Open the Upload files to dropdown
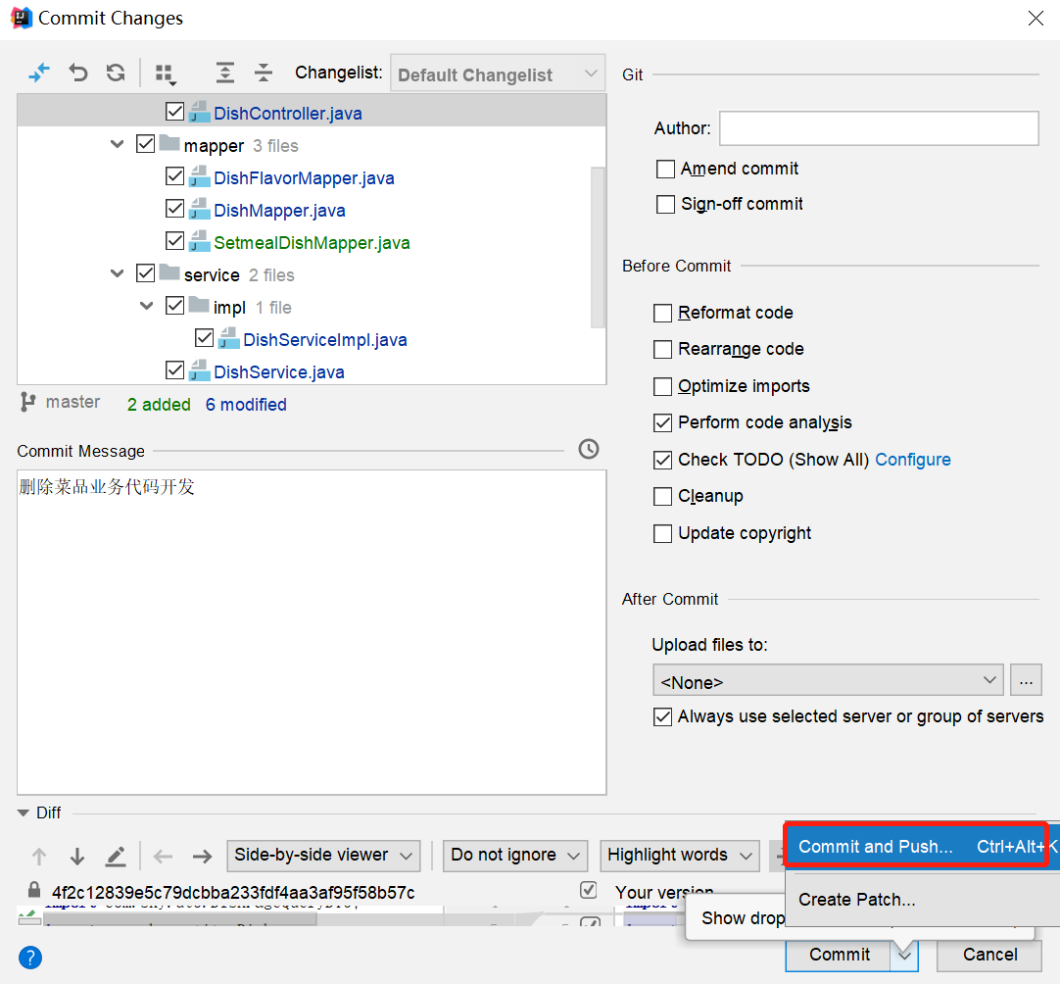The height and width of the screenshot is (984, 1060). 827,681
